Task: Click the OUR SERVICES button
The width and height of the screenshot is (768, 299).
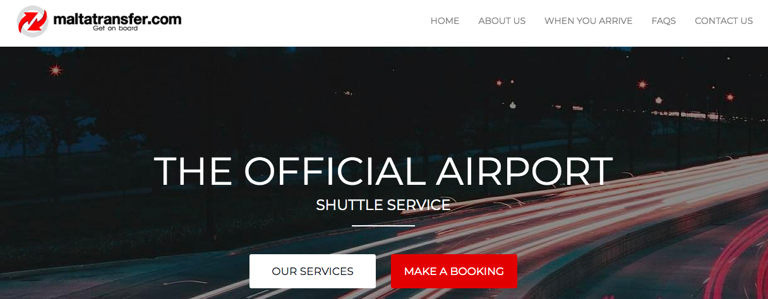Action: click(x=313, y=271)
